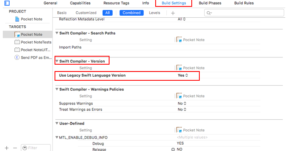Click the Release configuration label
The image size is (288, 151).
pyautogui.click(x=99, y=149)
